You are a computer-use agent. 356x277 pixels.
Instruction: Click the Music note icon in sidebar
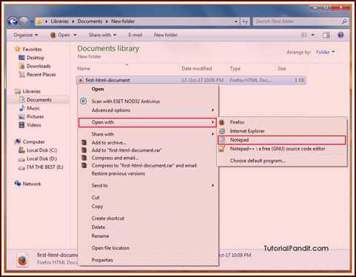[21, 108]
